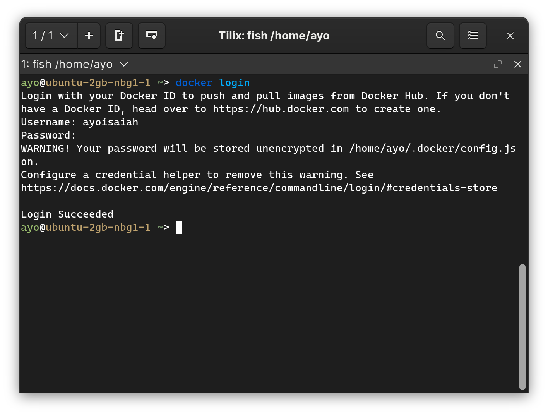The height and width of the screenshot is (415, 548).
Task: Maximize the fish terminal pane
Action: pos(497,64)
